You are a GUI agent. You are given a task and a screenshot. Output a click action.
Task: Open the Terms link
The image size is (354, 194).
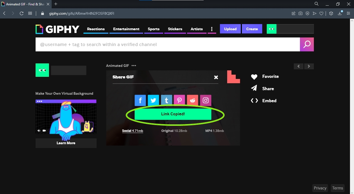tap(338, 188)
